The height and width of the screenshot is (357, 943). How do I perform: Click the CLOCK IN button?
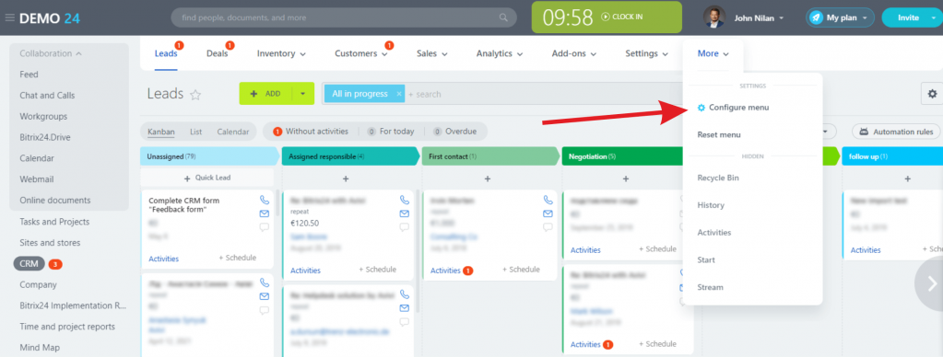pyautogui.click(x=622, y=17)
